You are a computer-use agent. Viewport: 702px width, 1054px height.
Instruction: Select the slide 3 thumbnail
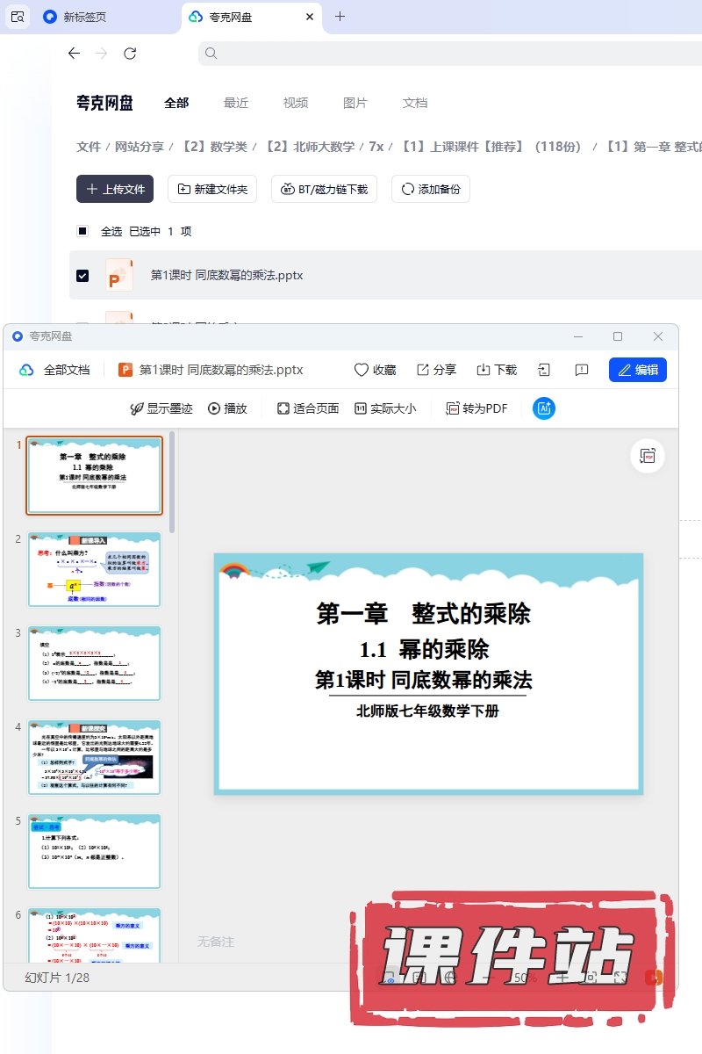(95, 663)
